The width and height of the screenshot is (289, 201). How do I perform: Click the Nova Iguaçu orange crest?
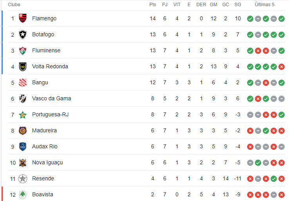23,163
